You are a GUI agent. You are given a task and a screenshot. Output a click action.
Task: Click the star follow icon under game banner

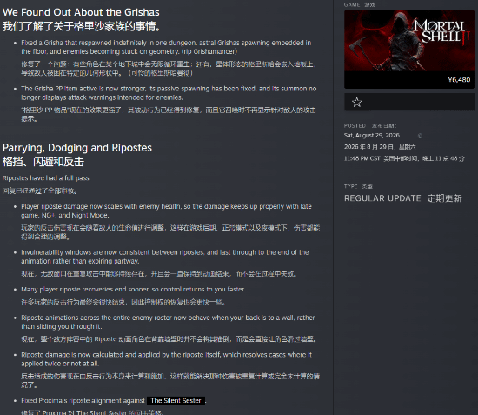point(356,102)
